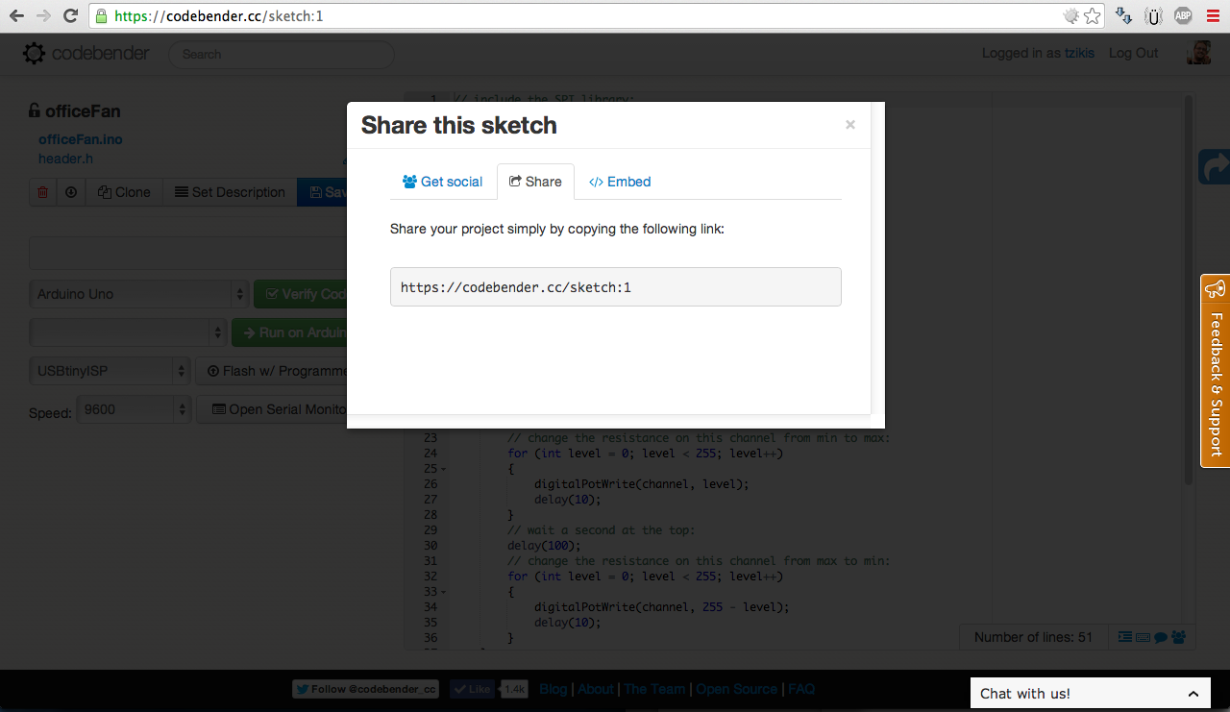1230x712 pixels.
Task: Click the blue share arrow side button
Action: (x=1215, y=167)
